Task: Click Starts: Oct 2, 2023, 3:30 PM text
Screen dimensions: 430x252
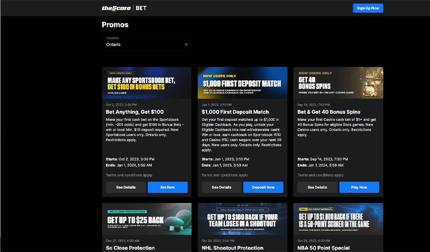Action: 130,159
